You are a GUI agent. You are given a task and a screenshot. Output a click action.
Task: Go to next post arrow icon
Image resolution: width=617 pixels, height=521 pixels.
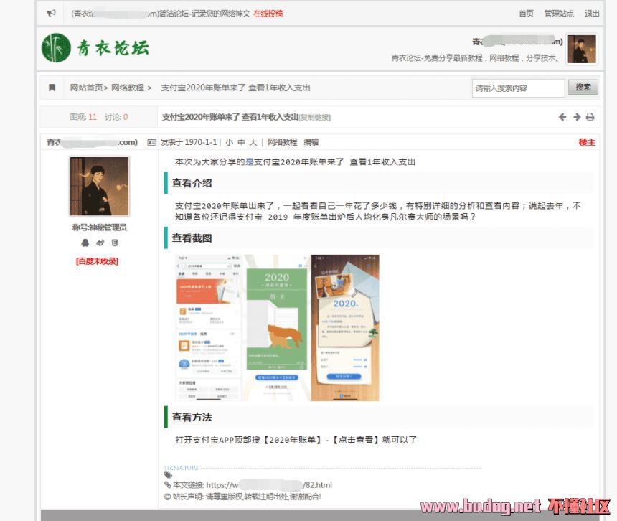tap(576, 117)
